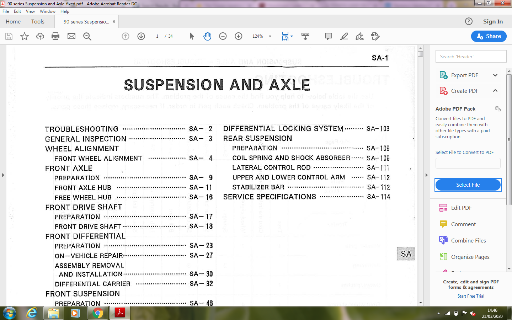Click the tools pane scroll down arrow

(x=509, y=269)
